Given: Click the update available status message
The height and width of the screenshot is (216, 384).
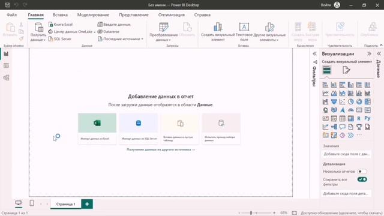Looking at the screenshot, I should (341, 213).
